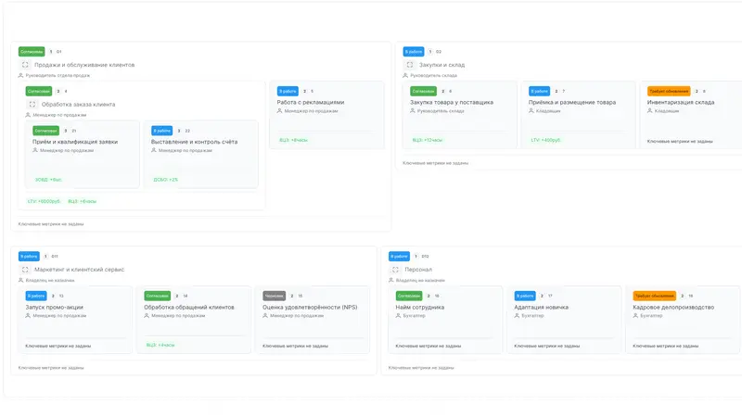The width and height of the screenshot is (742, 417).
Task: Click the 'LTV: +400руб.' metric
Action: pos(545,140)
